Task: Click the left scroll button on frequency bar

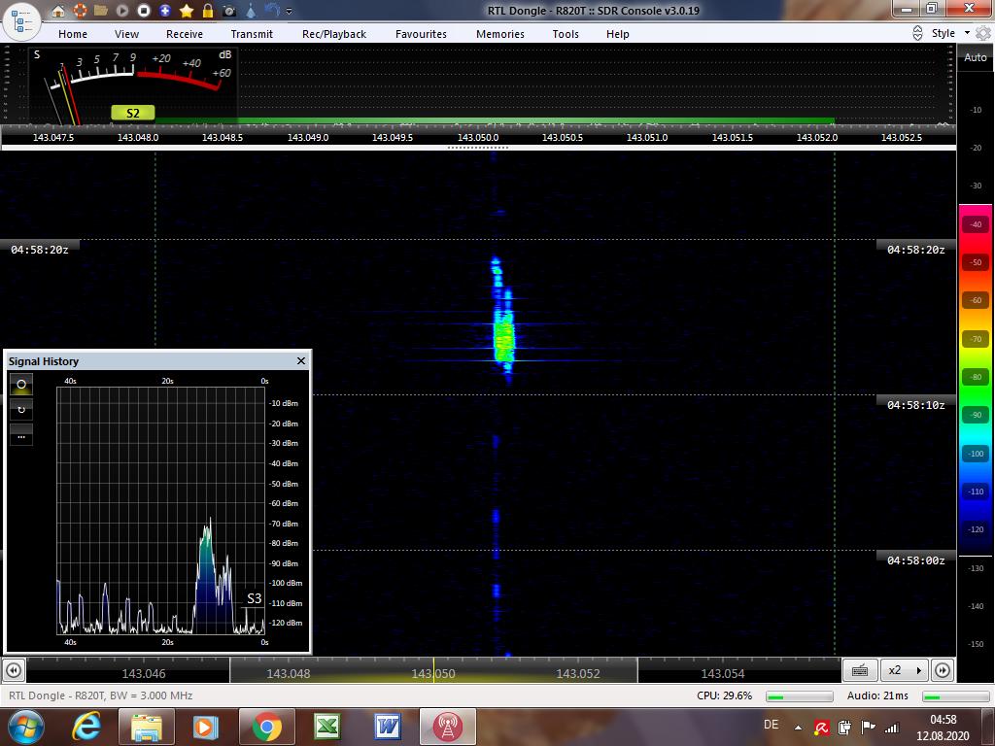Action: coord(14,670)
